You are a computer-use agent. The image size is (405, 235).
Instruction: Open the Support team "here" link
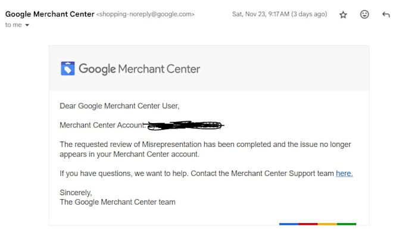pos(344,173)
